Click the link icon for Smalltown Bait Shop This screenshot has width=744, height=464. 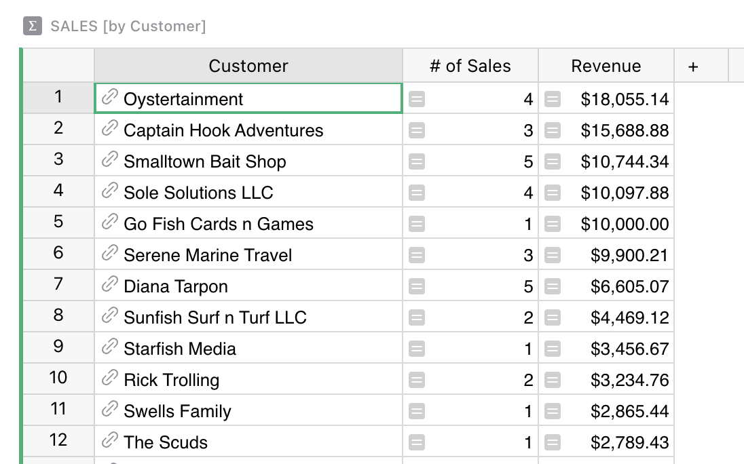[109, 159]
